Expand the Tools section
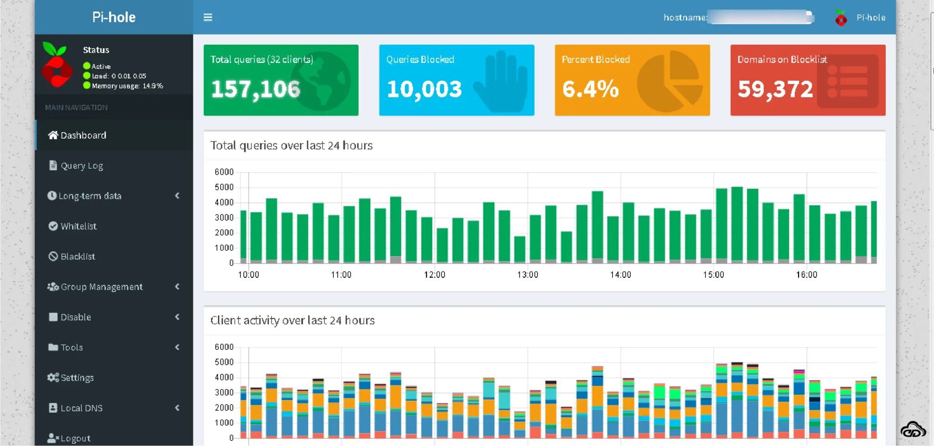The height and width of the screenshot is (446, 934). (178, 347)
